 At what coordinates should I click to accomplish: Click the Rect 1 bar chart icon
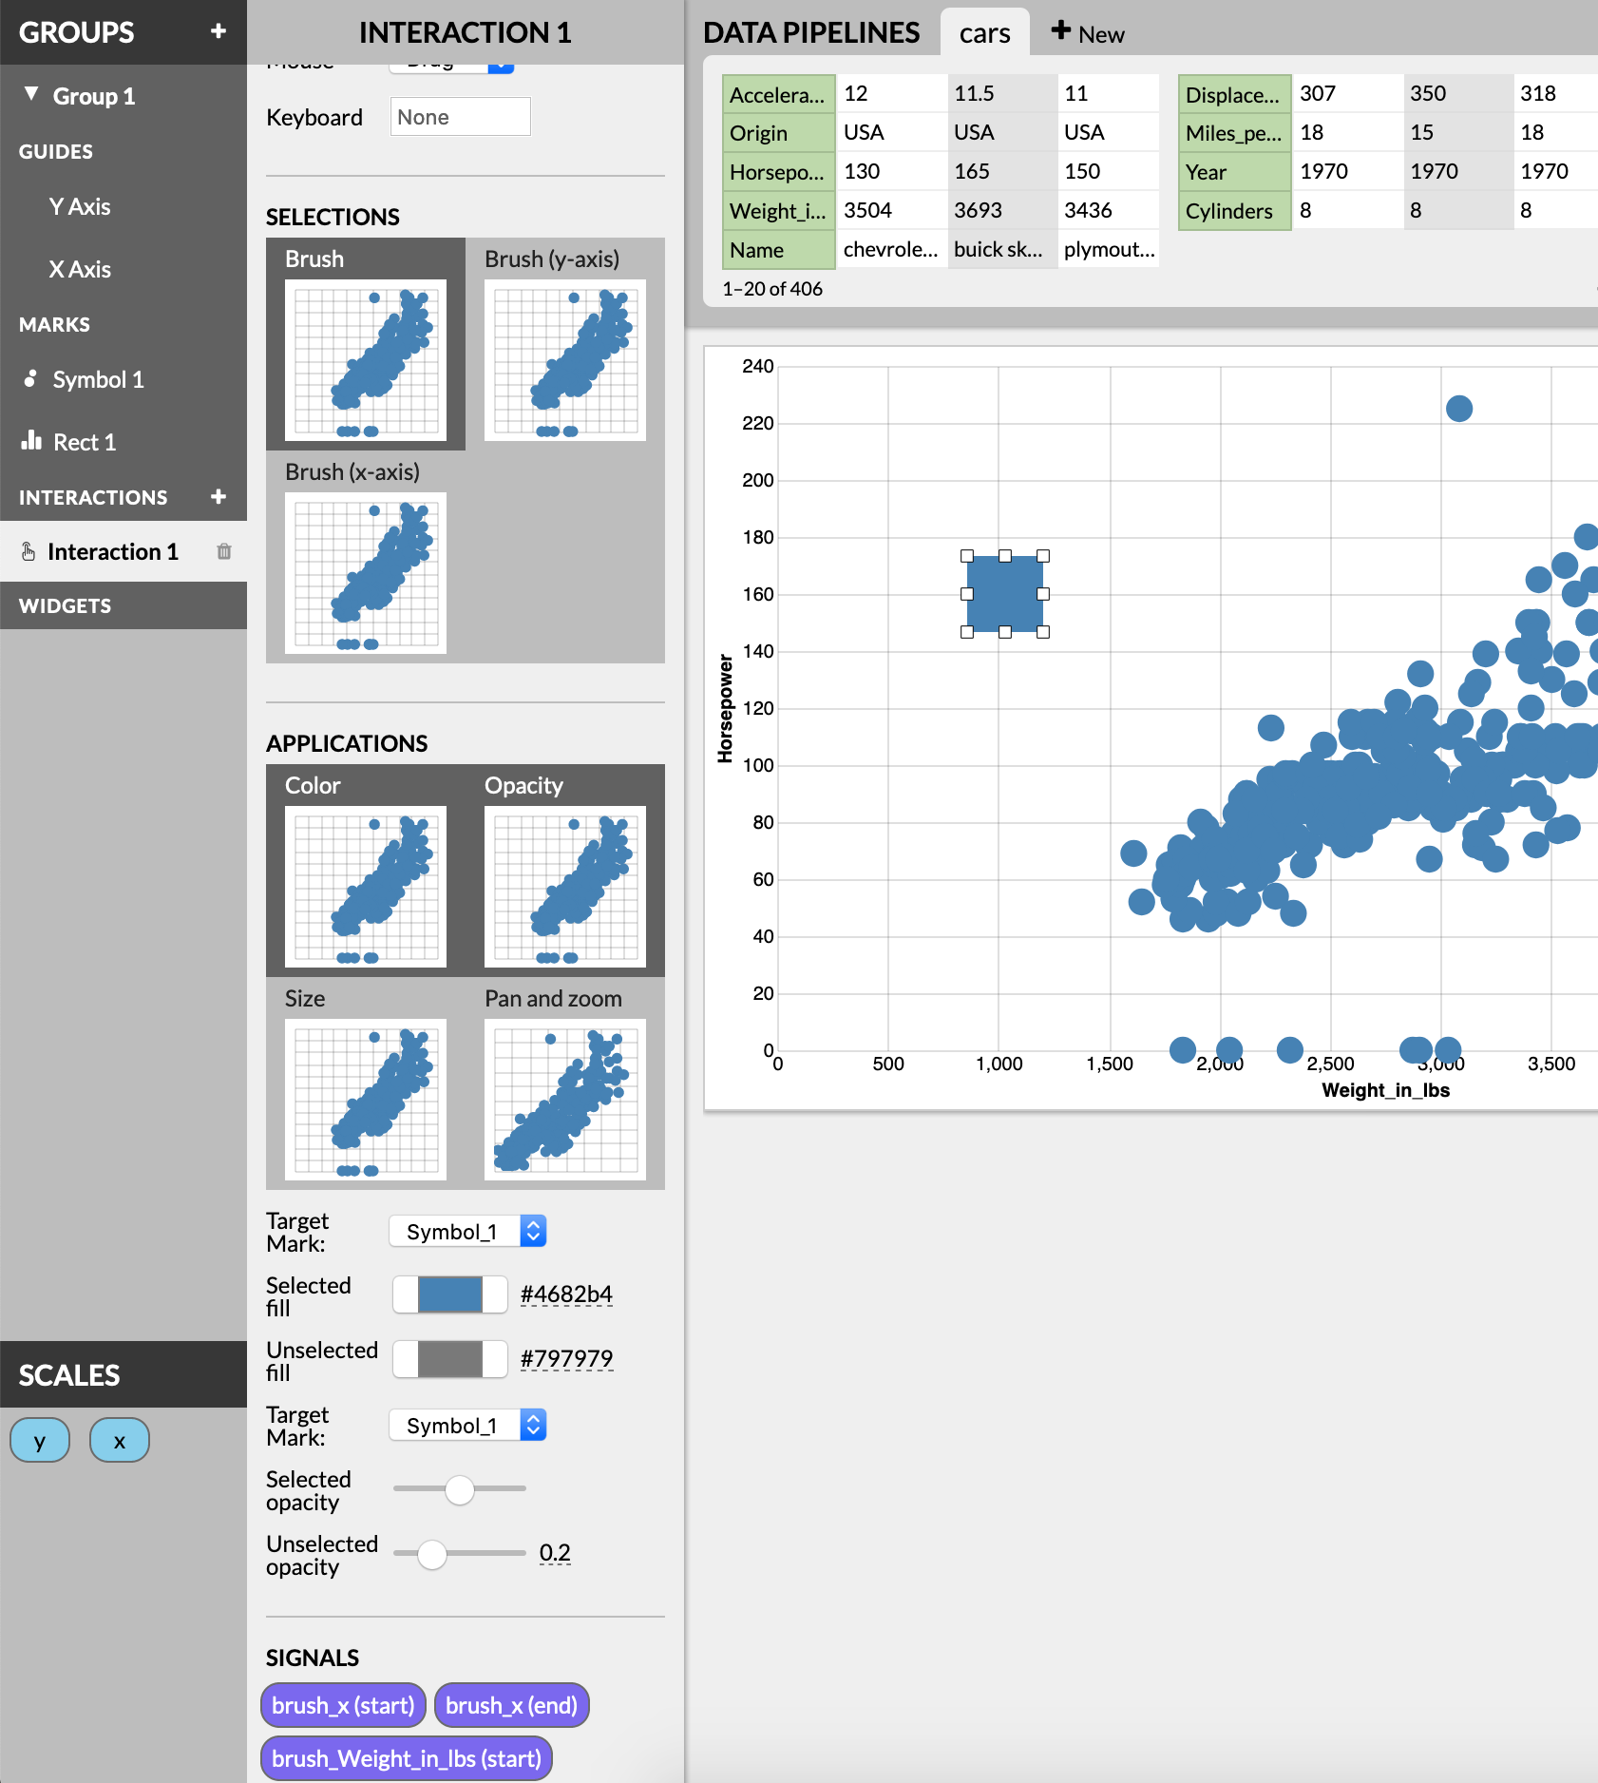(x=31, y=440)
